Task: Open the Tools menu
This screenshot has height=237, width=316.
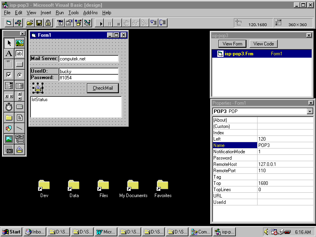Action: [73, 13]
